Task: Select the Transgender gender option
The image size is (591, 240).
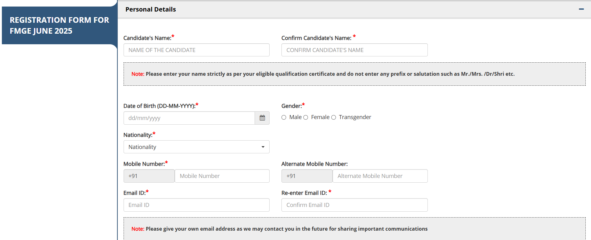Action: [334, 118]
